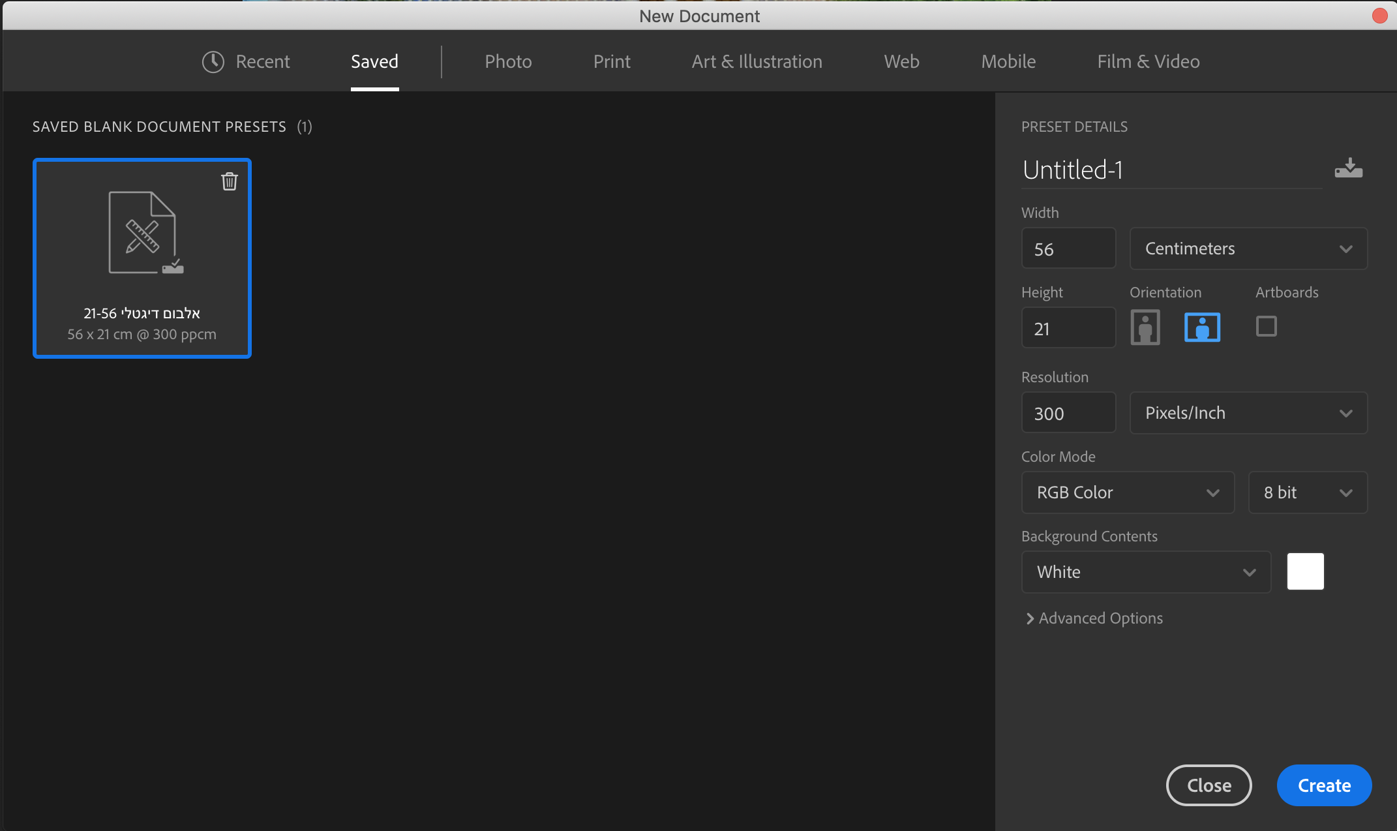
Task: Switch to the Photo tab
Action: point(508,62)
